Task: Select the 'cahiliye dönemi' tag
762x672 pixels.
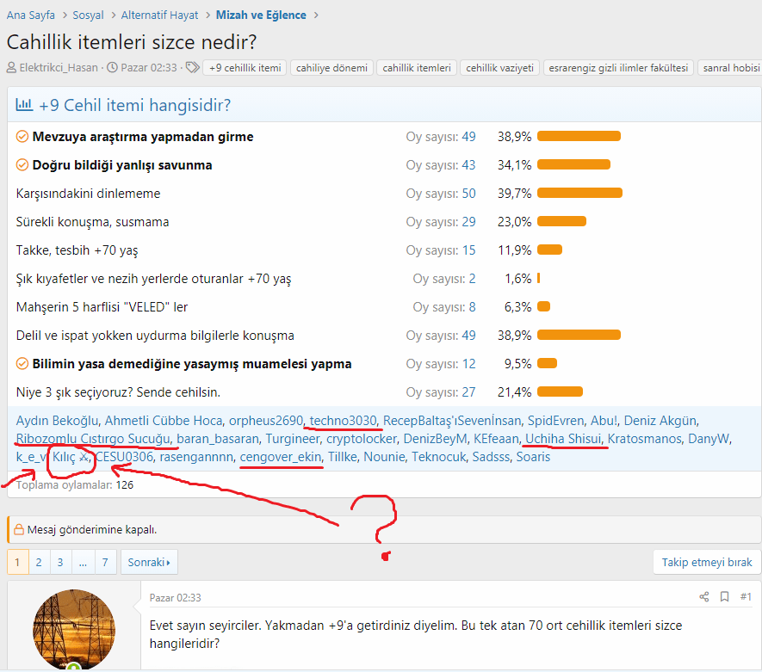Action: (x=331, y=67)
